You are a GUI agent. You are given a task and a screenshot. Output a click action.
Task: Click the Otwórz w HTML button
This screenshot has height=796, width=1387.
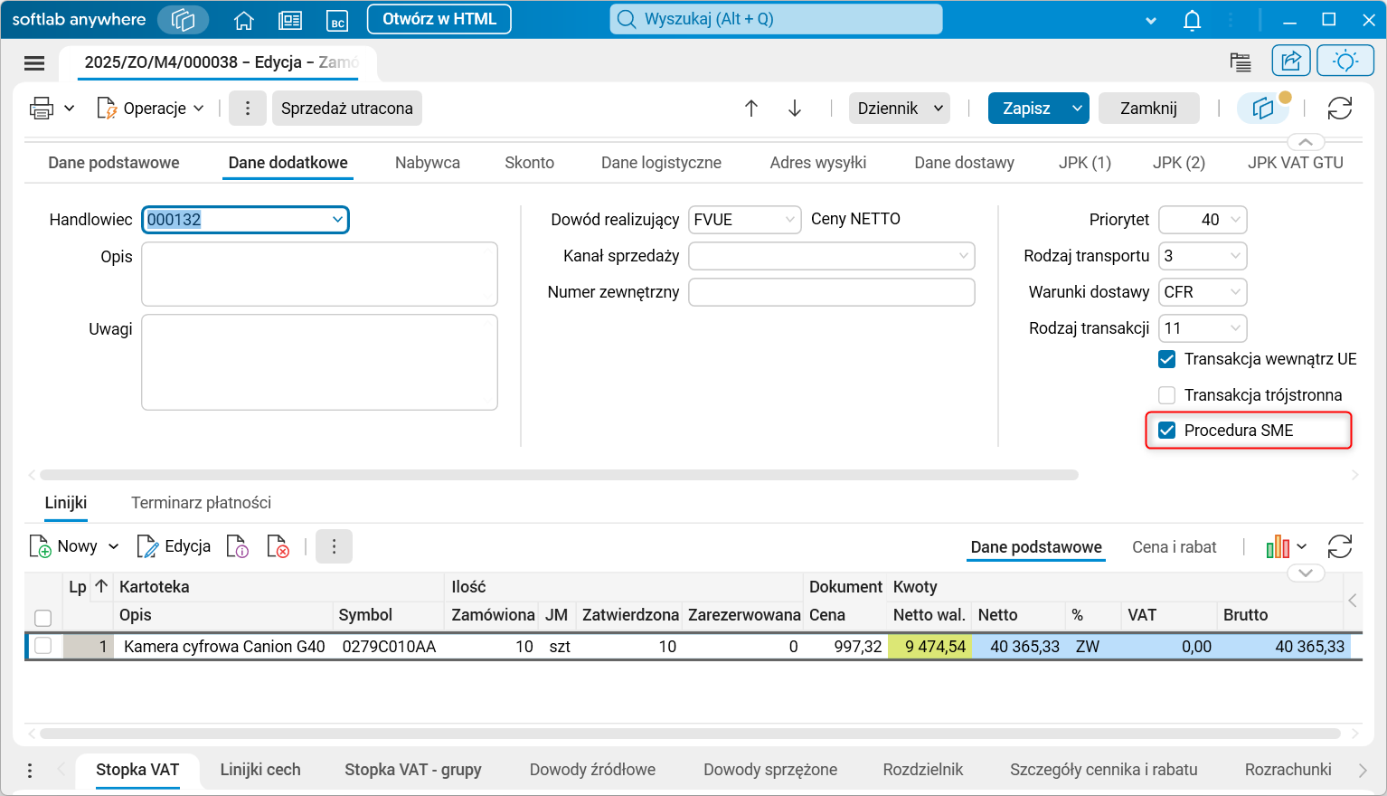click(439, 19)
